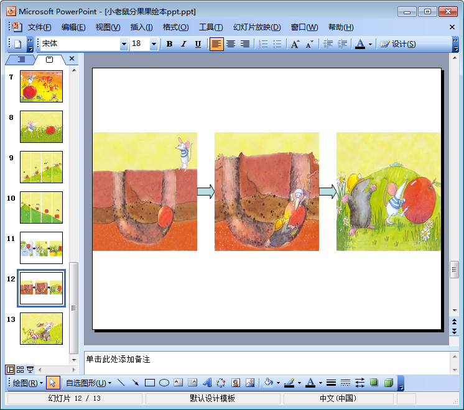
Task: Decrease the indent level
Action: [x=328, y=44]
